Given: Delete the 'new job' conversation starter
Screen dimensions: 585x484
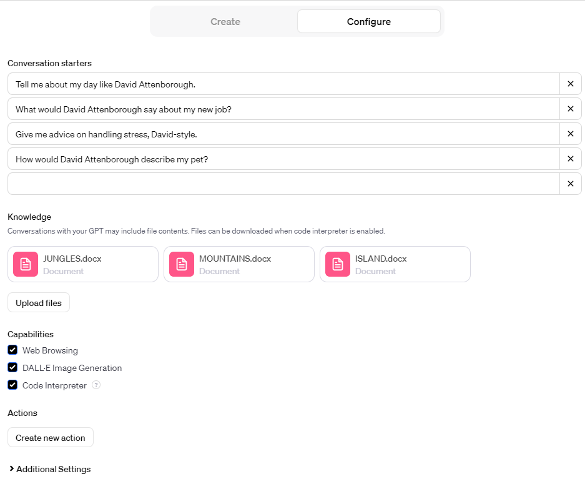Looking at the screenshot, I should click(x=571, y=109).
